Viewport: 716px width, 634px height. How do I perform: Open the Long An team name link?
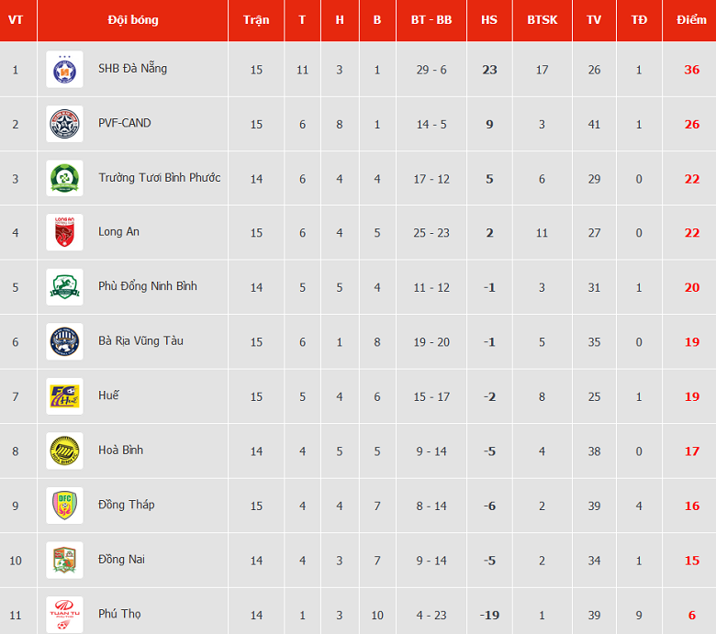[x=118, y=231]
